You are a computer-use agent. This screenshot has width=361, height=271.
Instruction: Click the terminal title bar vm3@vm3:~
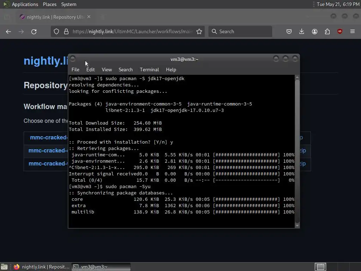[184, 59]
